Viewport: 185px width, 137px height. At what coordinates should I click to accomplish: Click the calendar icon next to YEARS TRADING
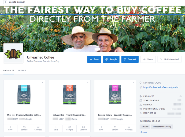click(141, 100)
